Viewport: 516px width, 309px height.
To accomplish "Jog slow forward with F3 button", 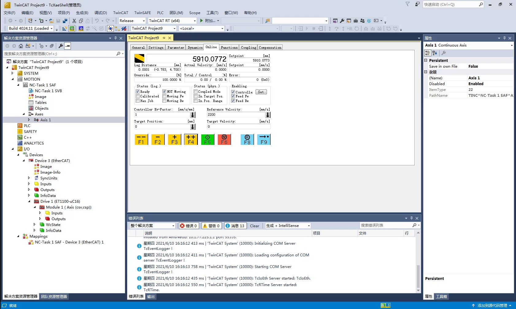I will tap(174, 139).
